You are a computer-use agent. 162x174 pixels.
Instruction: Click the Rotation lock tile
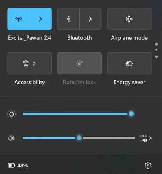click(x=79, y=63)
